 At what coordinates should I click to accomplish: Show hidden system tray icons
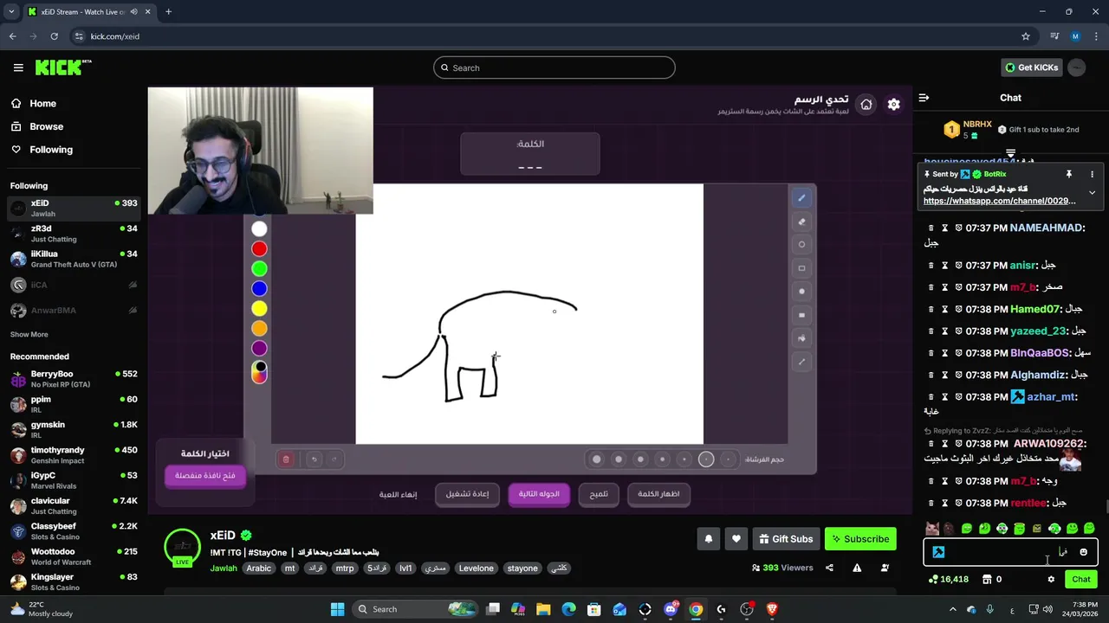point(952,609)
